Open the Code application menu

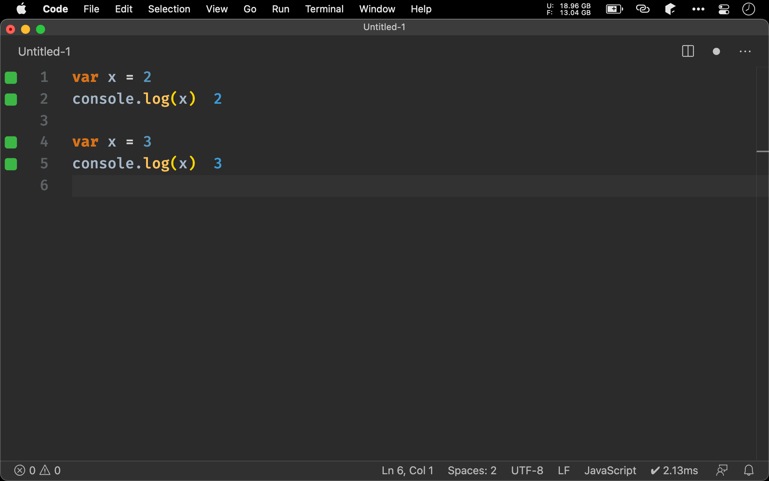pyautogui.click(x=55, y=9)
